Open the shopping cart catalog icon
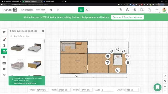 [4, 32]
